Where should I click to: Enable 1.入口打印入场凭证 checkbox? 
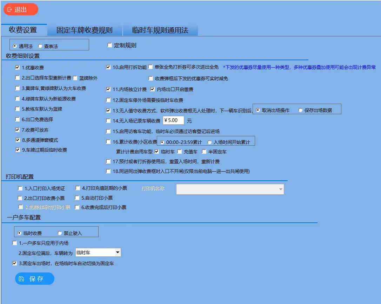[x=20, y=188]
